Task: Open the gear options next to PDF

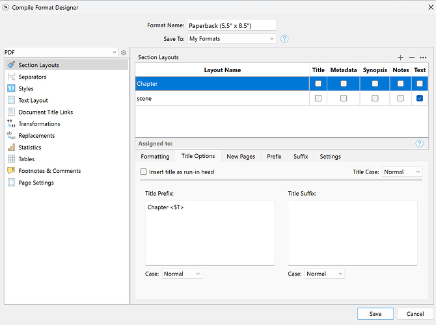Action: [x=124, y=52]
